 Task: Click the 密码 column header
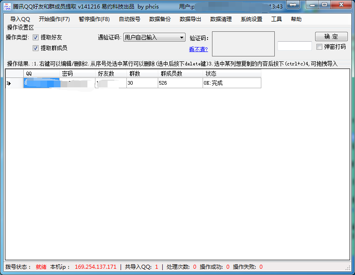coord(77,73)
